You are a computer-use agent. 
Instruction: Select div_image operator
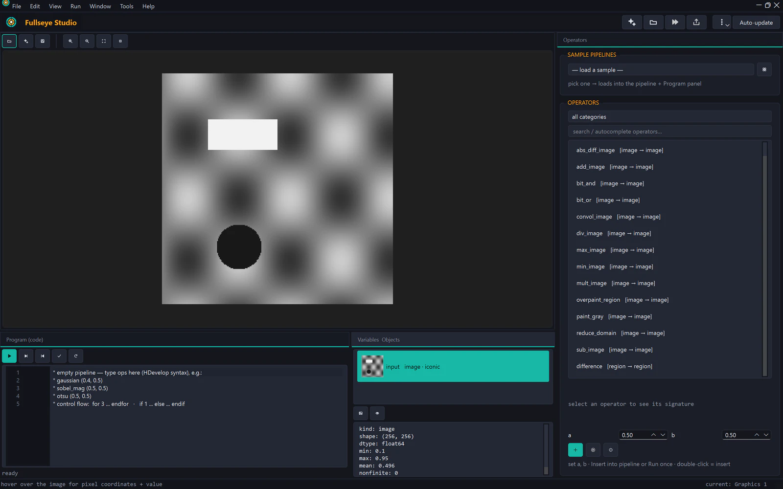[x=666, y=233]
